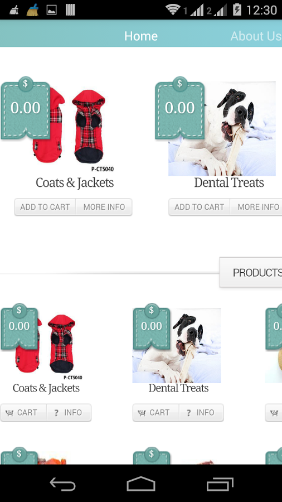282x502 pixels.
Task: Open the recent apps overview icon
Action: point(220,484)
